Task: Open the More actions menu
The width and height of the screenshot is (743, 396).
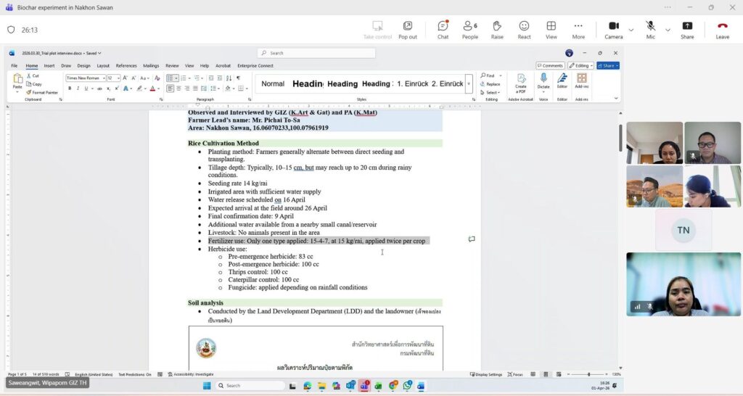Action: (578, 29)
